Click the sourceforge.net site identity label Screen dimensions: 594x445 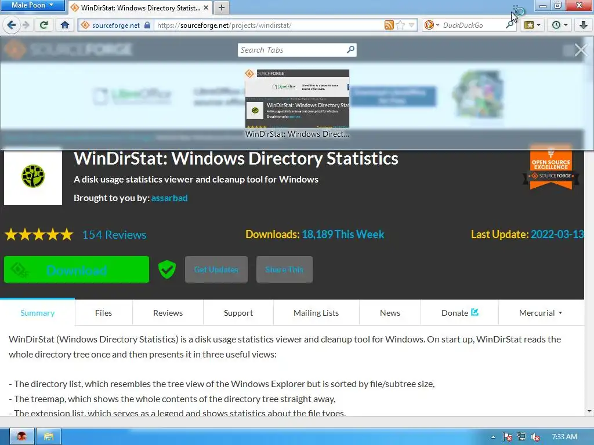point(115,25)
